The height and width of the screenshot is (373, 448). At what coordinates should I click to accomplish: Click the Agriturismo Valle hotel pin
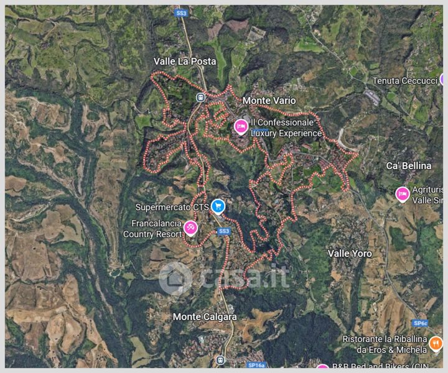tap(403, 195)
